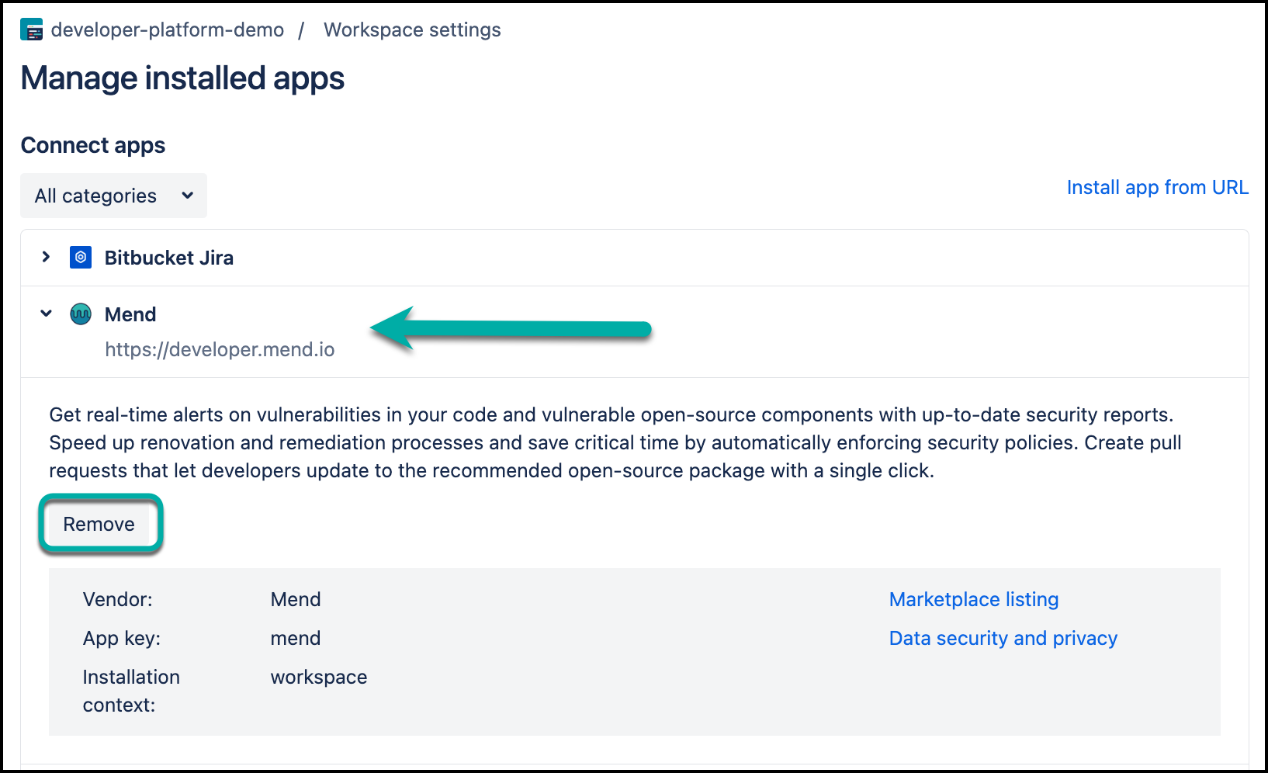Click the Manage installed apps heading
The height and width of the screenshot is (773, 1268).
(182, 78)
